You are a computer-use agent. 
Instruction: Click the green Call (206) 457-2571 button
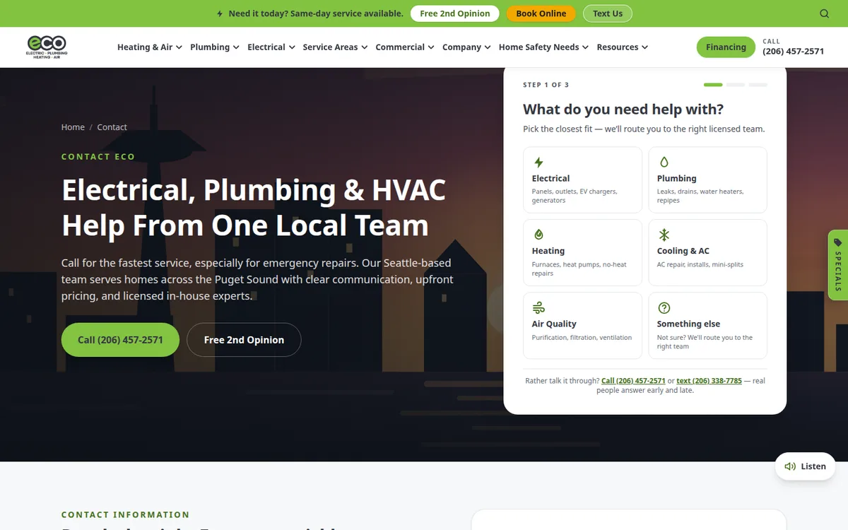(120, 340)
